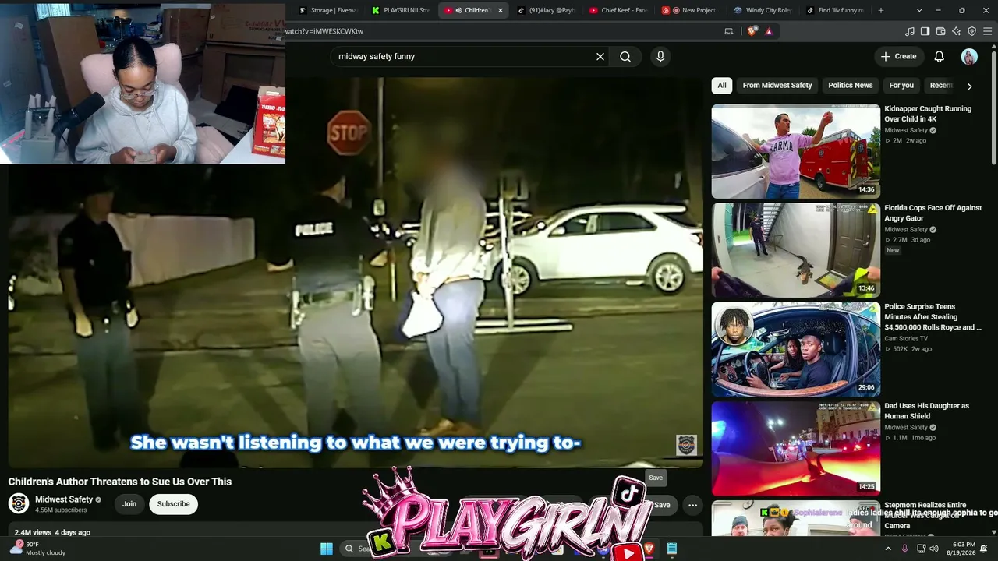This screenshot has width=998, height=561.
Task: Select the Politics News filter chip
Action: pos(850,86)
